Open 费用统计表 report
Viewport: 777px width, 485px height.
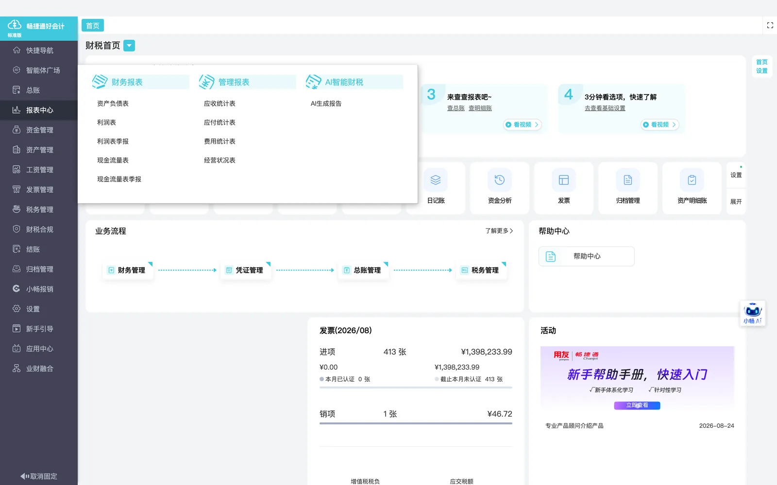point(220,141)
